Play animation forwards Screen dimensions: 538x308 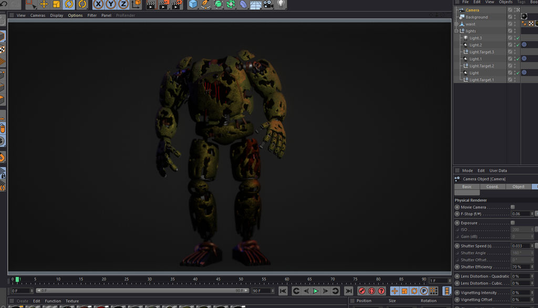click(316, 291)
